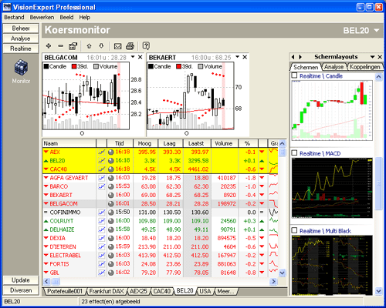Click the add (plus) toolbar icon

49,46
